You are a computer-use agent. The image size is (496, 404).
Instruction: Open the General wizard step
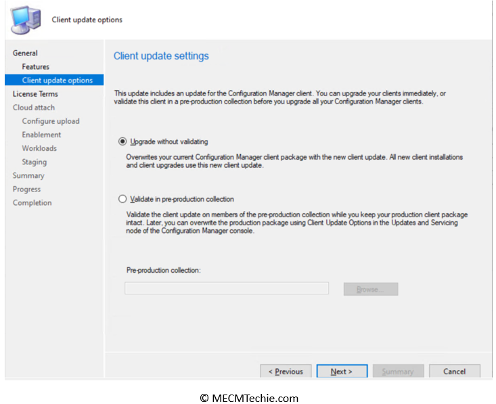point(25,53)
